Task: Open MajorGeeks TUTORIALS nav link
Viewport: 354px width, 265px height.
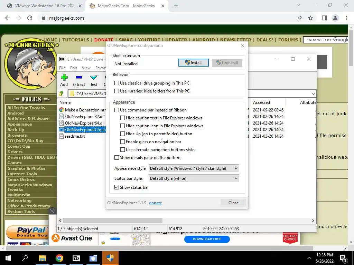Action: (76, 40)
